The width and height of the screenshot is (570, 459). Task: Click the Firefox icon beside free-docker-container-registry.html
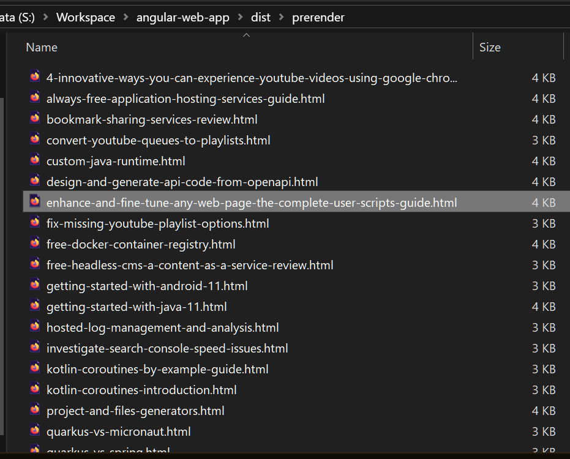[x=35, y=244]
